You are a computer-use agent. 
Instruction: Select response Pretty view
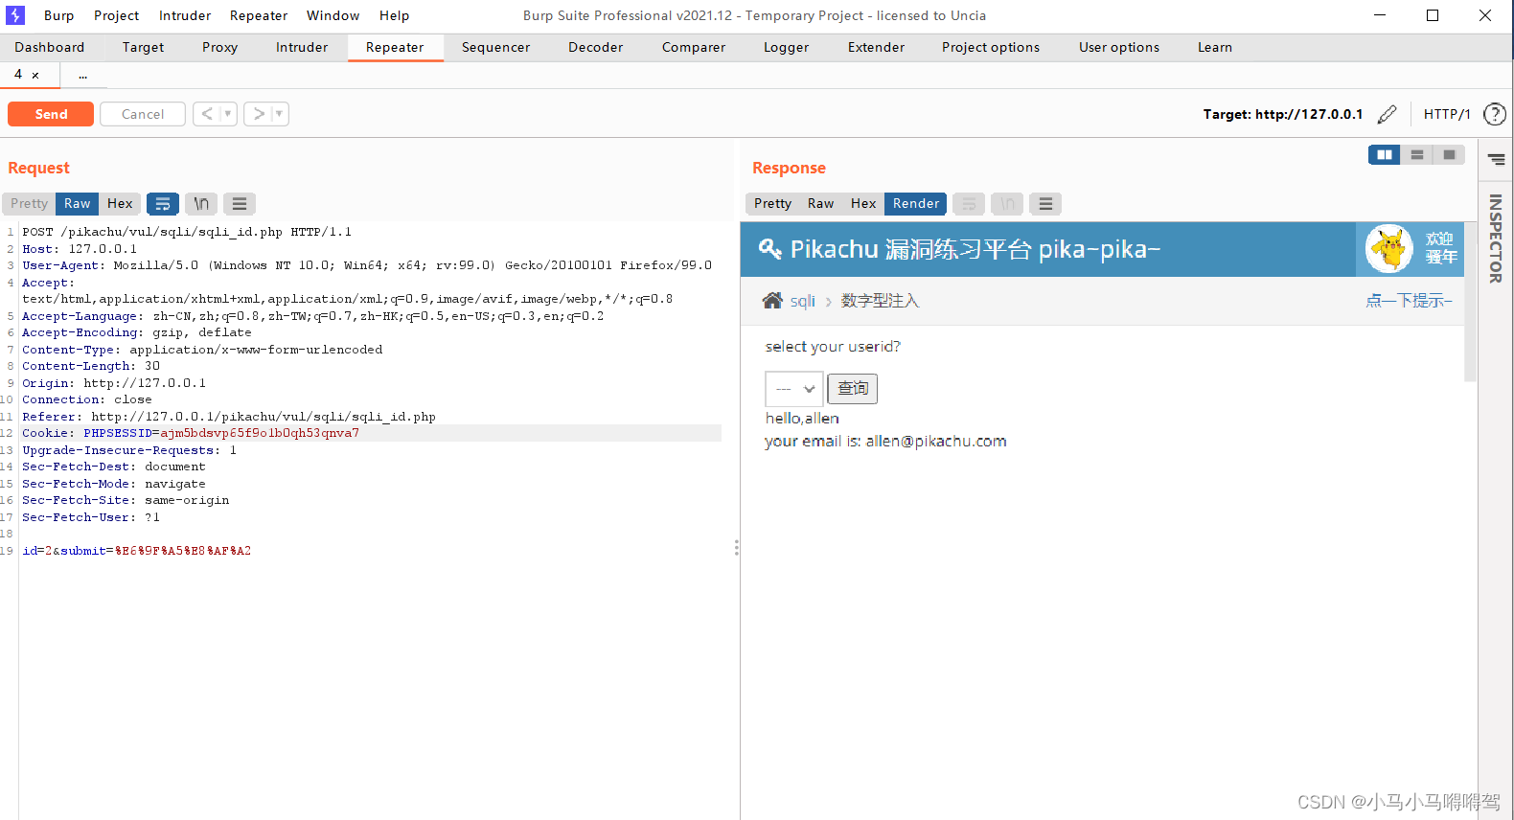(772, 204)
